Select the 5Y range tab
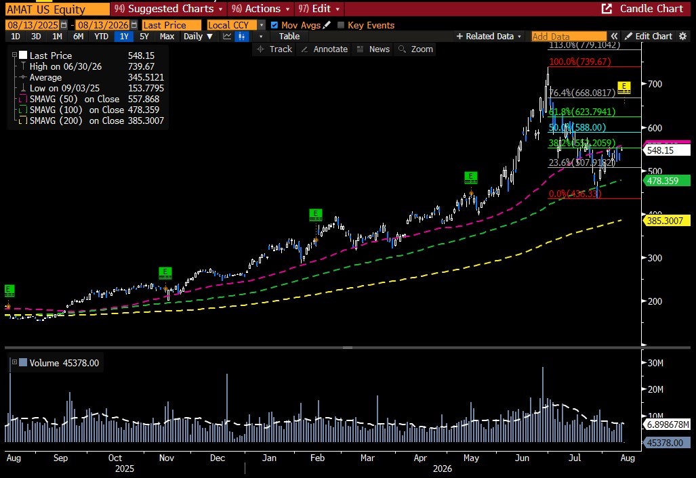696x478 pixels. click(144, 37)
